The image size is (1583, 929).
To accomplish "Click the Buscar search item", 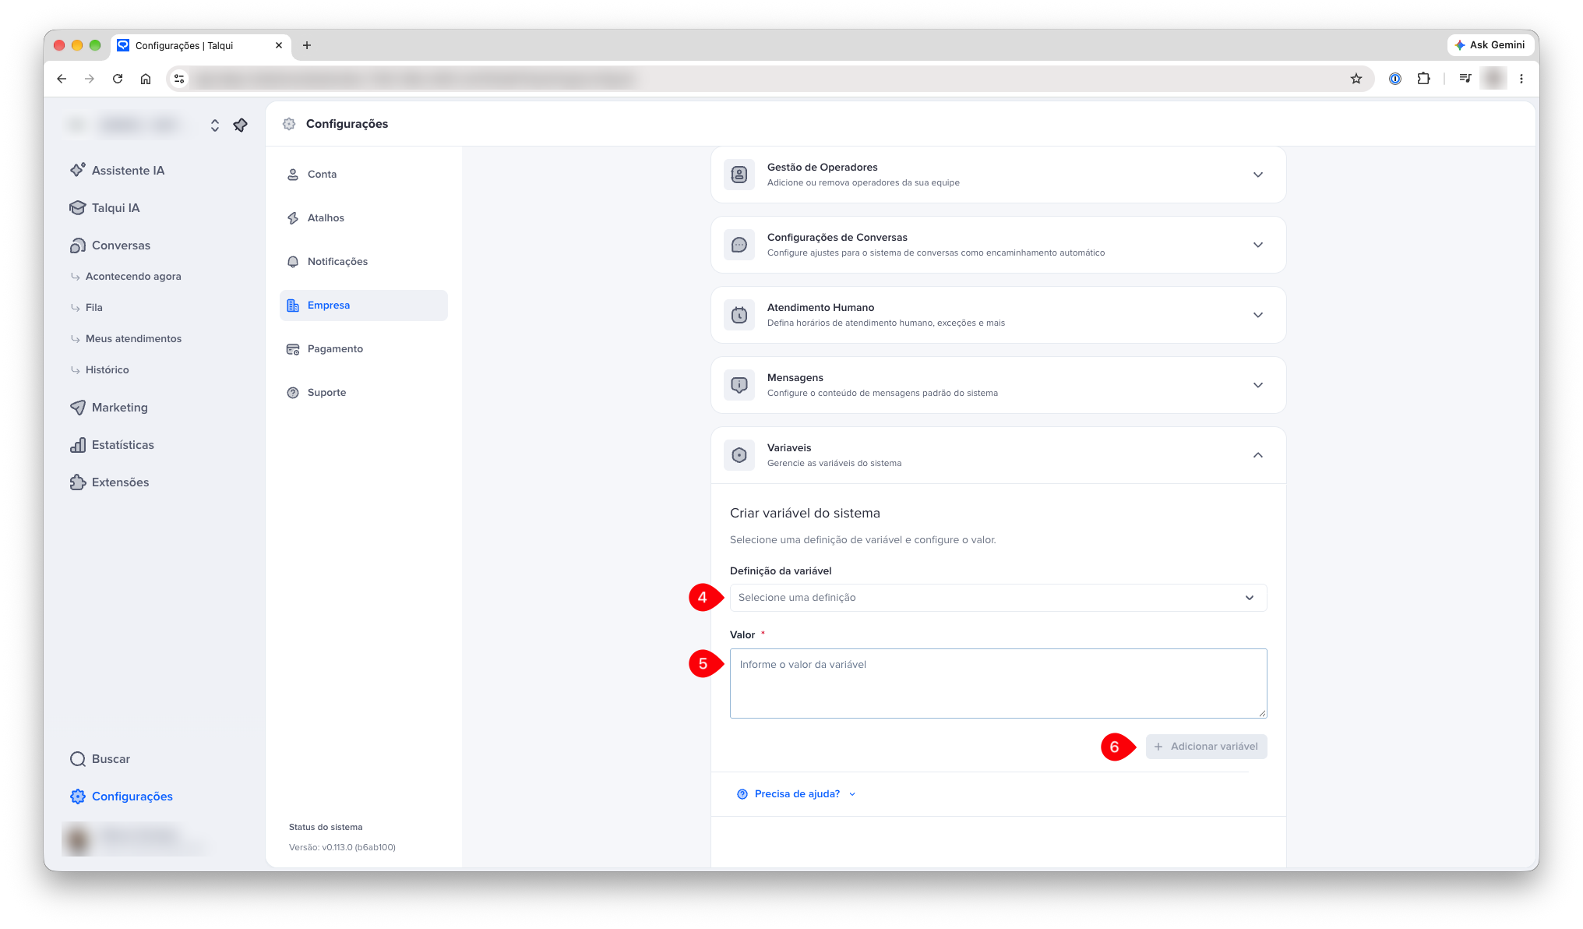I will tap(100, 758).
